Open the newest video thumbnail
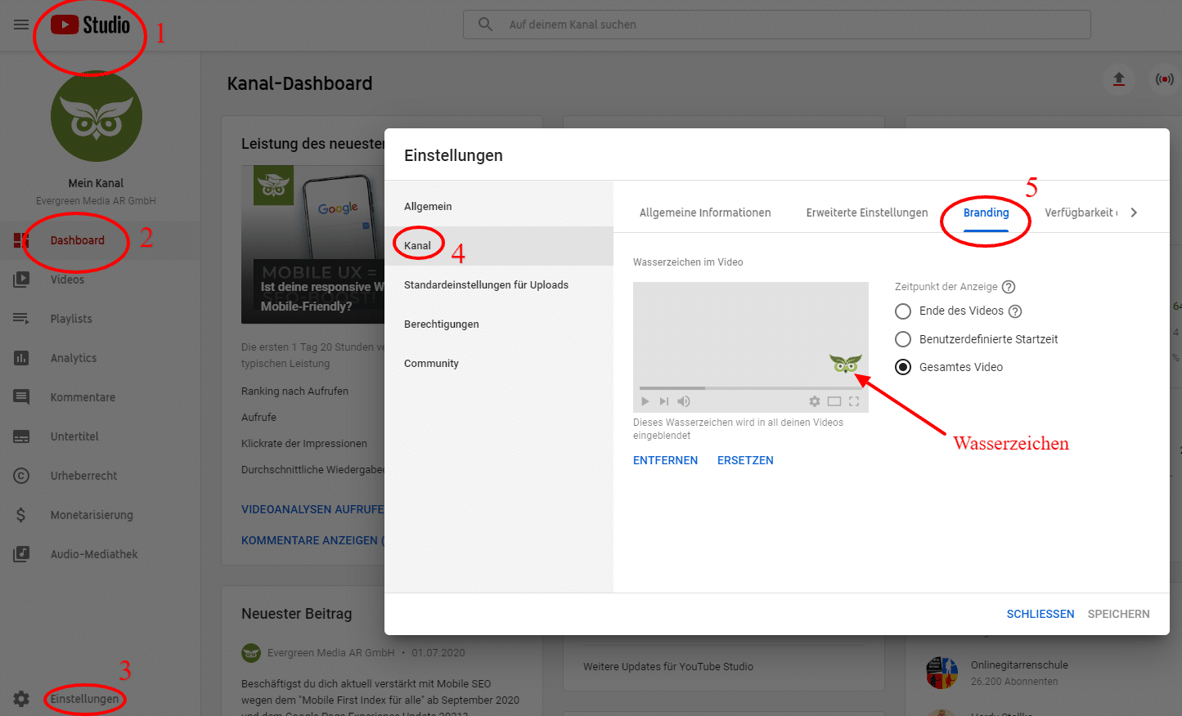 pyautogui.click(x=313, y=245)
